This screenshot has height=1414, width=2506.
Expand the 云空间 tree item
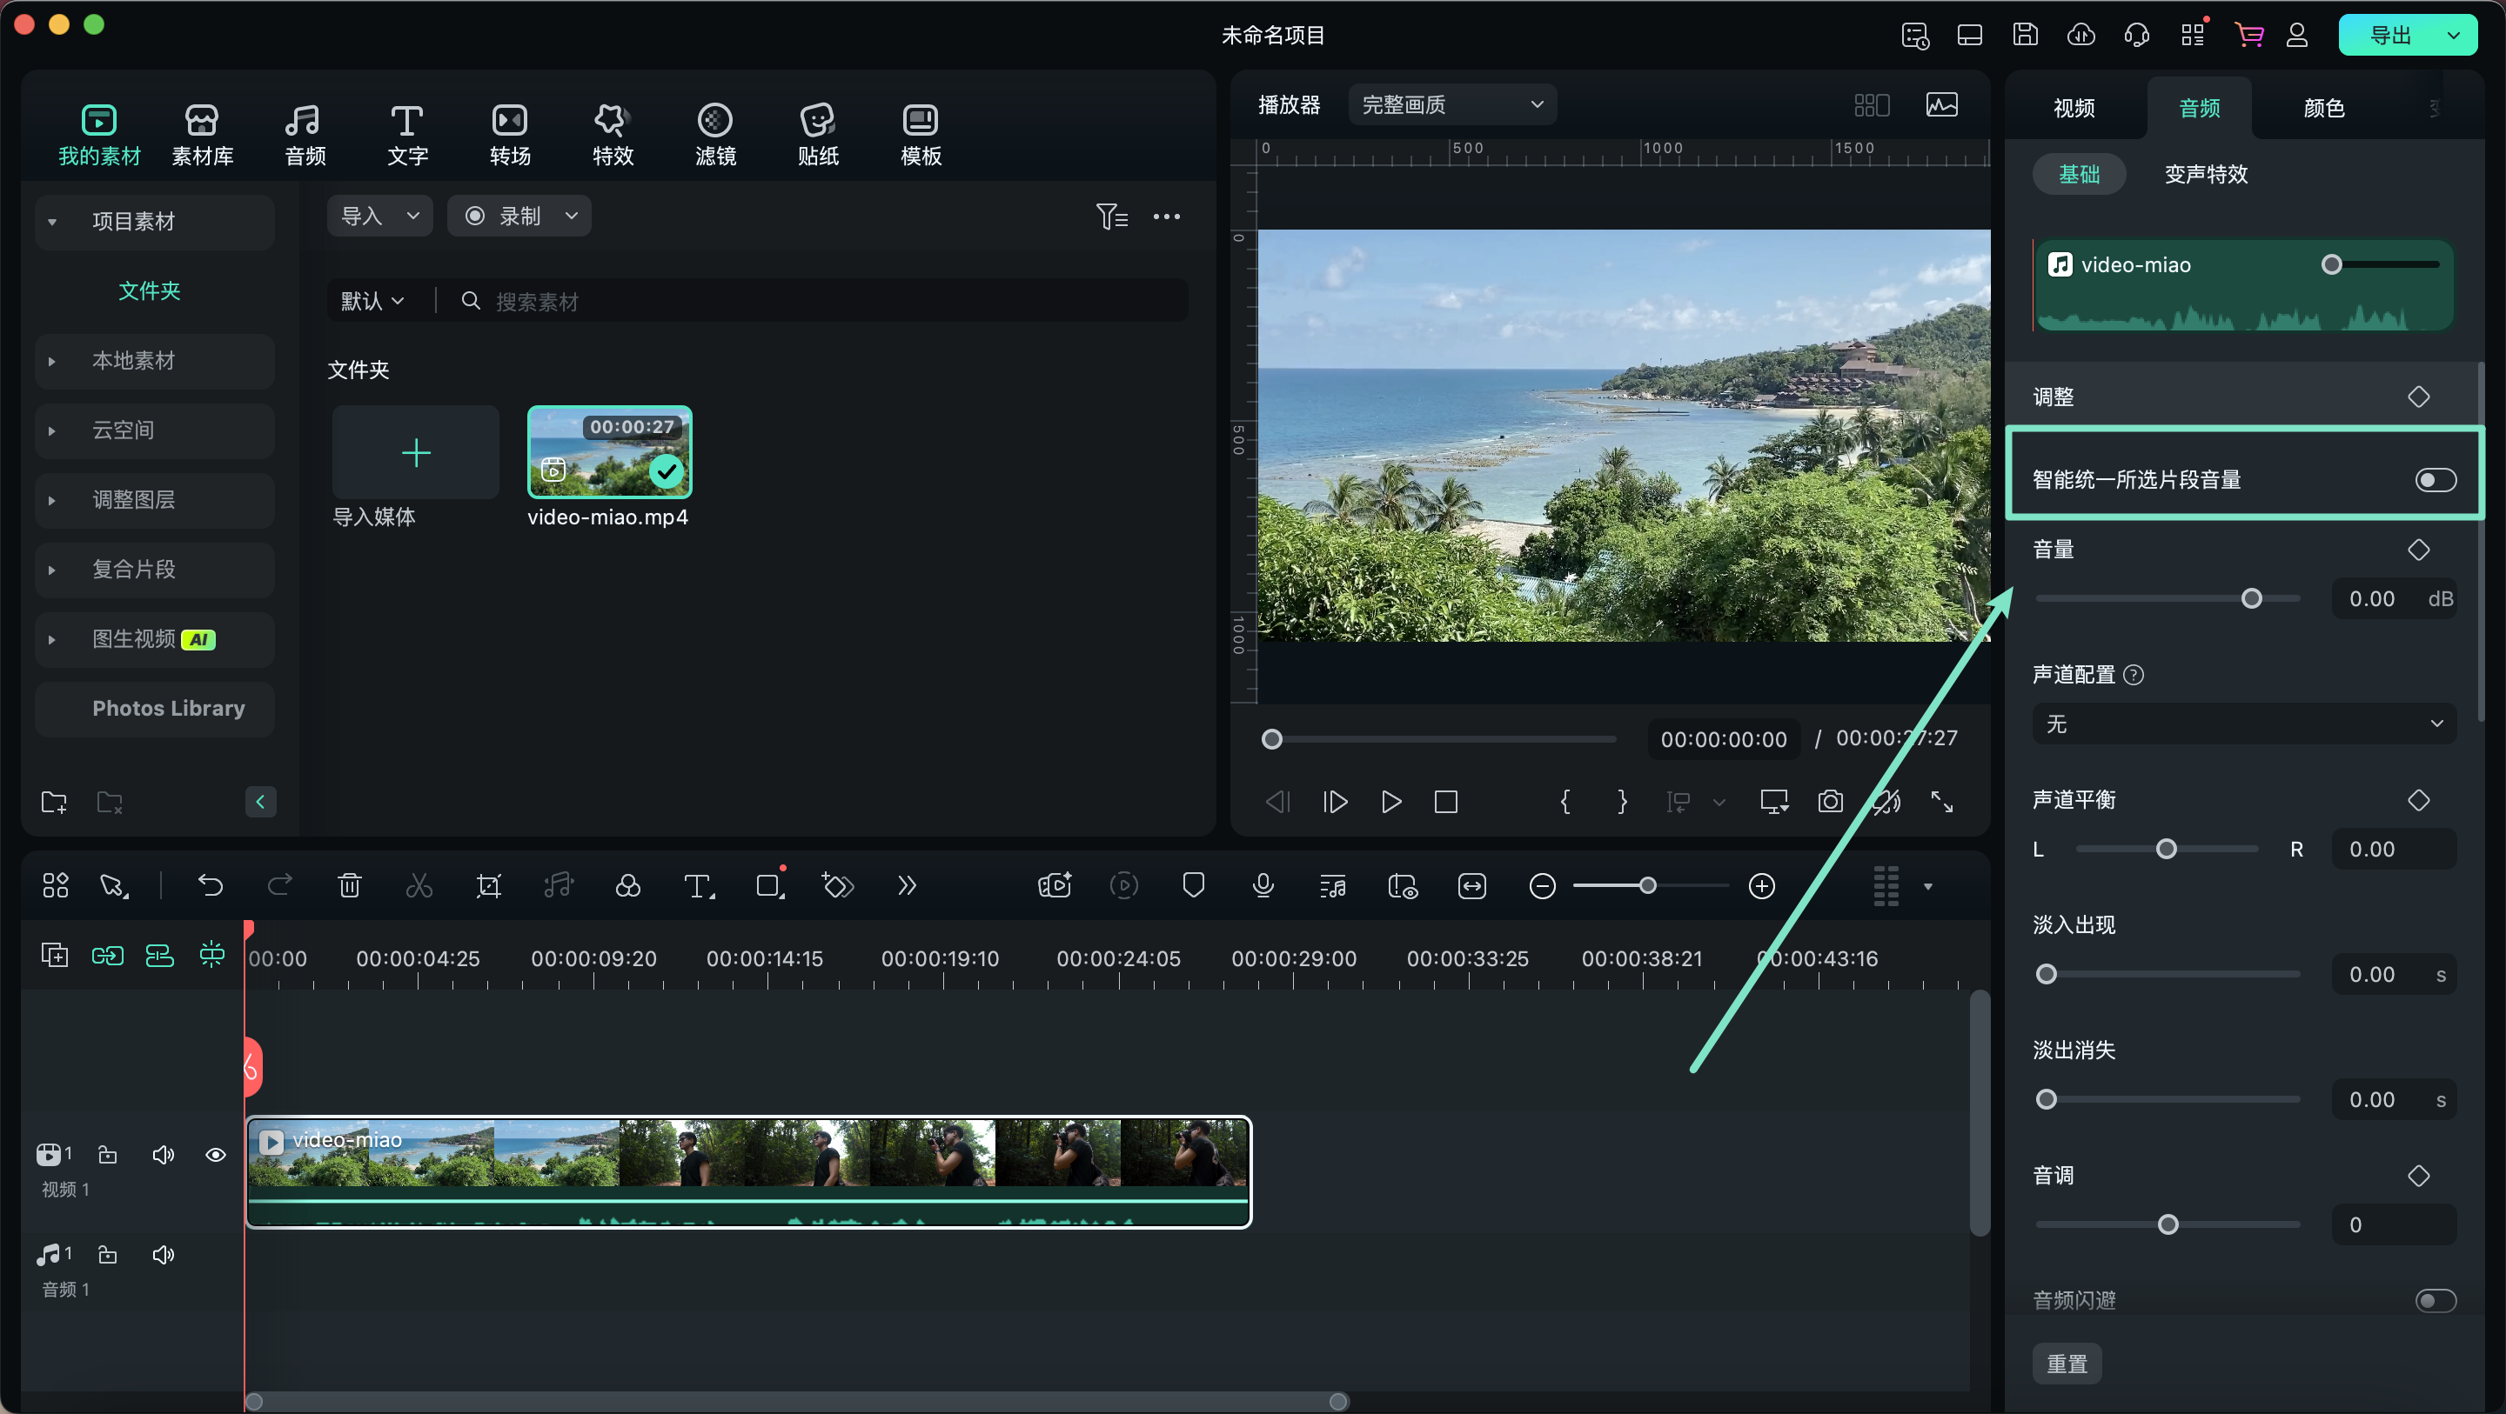tap(51, 430)
